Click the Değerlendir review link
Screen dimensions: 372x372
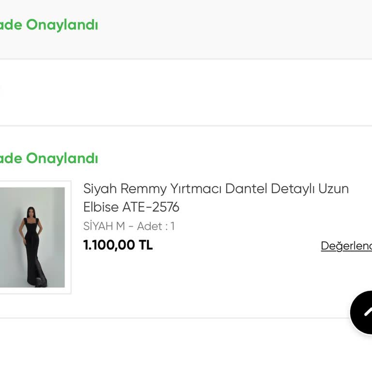pyautogui.click(x=346, y=246)
